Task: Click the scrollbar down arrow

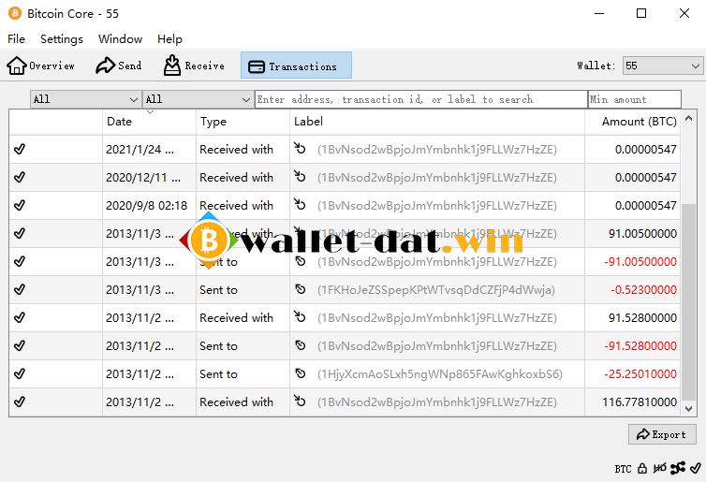Action: click(x=688, y=409)
